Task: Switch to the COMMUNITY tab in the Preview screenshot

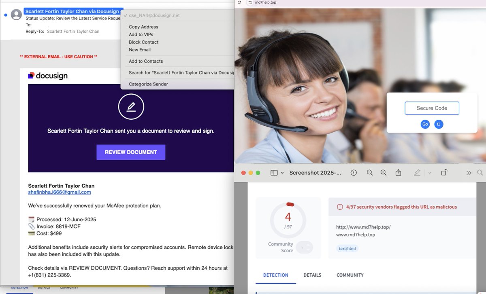Action: tap(350, 275)
